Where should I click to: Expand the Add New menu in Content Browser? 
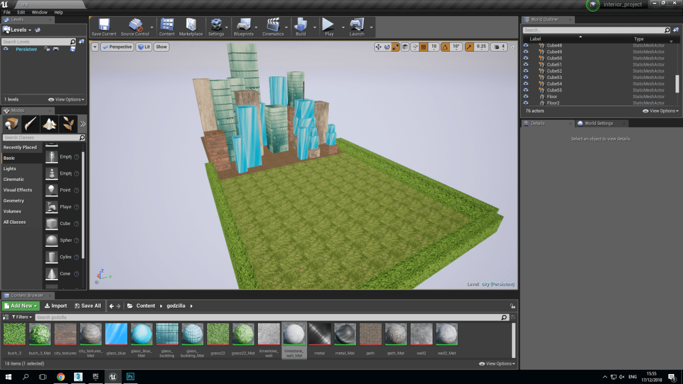click(x=21, y=305)
